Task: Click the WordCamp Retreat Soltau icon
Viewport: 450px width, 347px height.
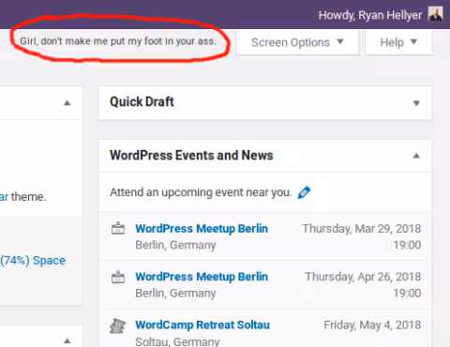Action: tap(117, 325)
